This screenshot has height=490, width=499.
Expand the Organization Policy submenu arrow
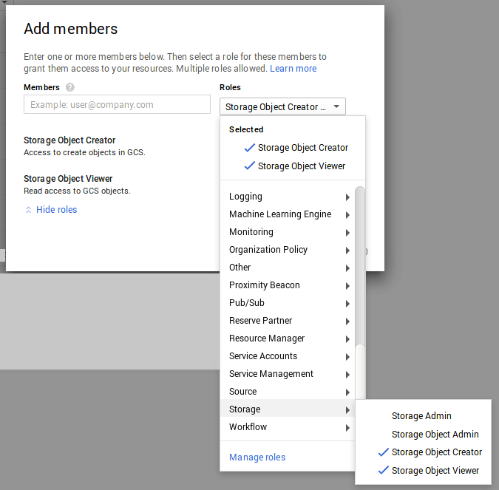click(347, 251)
